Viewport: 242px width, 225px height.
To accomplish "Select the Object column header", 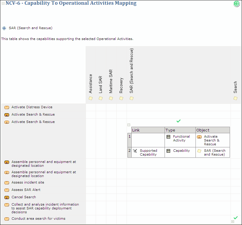I will coord(212,130).
